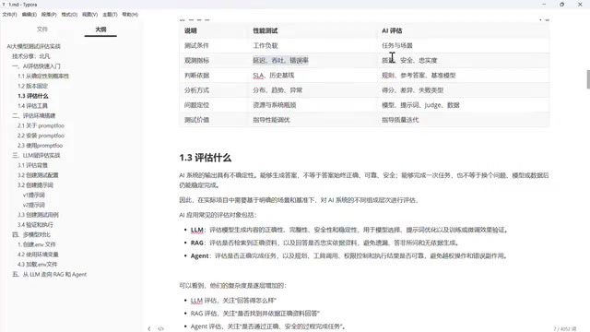The height and width of the screenshot is (332, 590).
Task: Click the 性能测试 table header cell
Action: point(313,30)
